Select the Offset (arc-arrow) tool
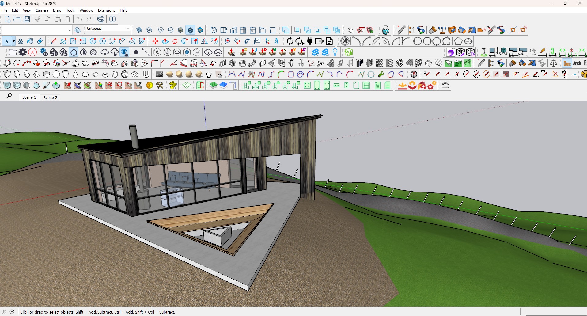The height and width of the screenshot is (316, 587). tap(214, 41)
